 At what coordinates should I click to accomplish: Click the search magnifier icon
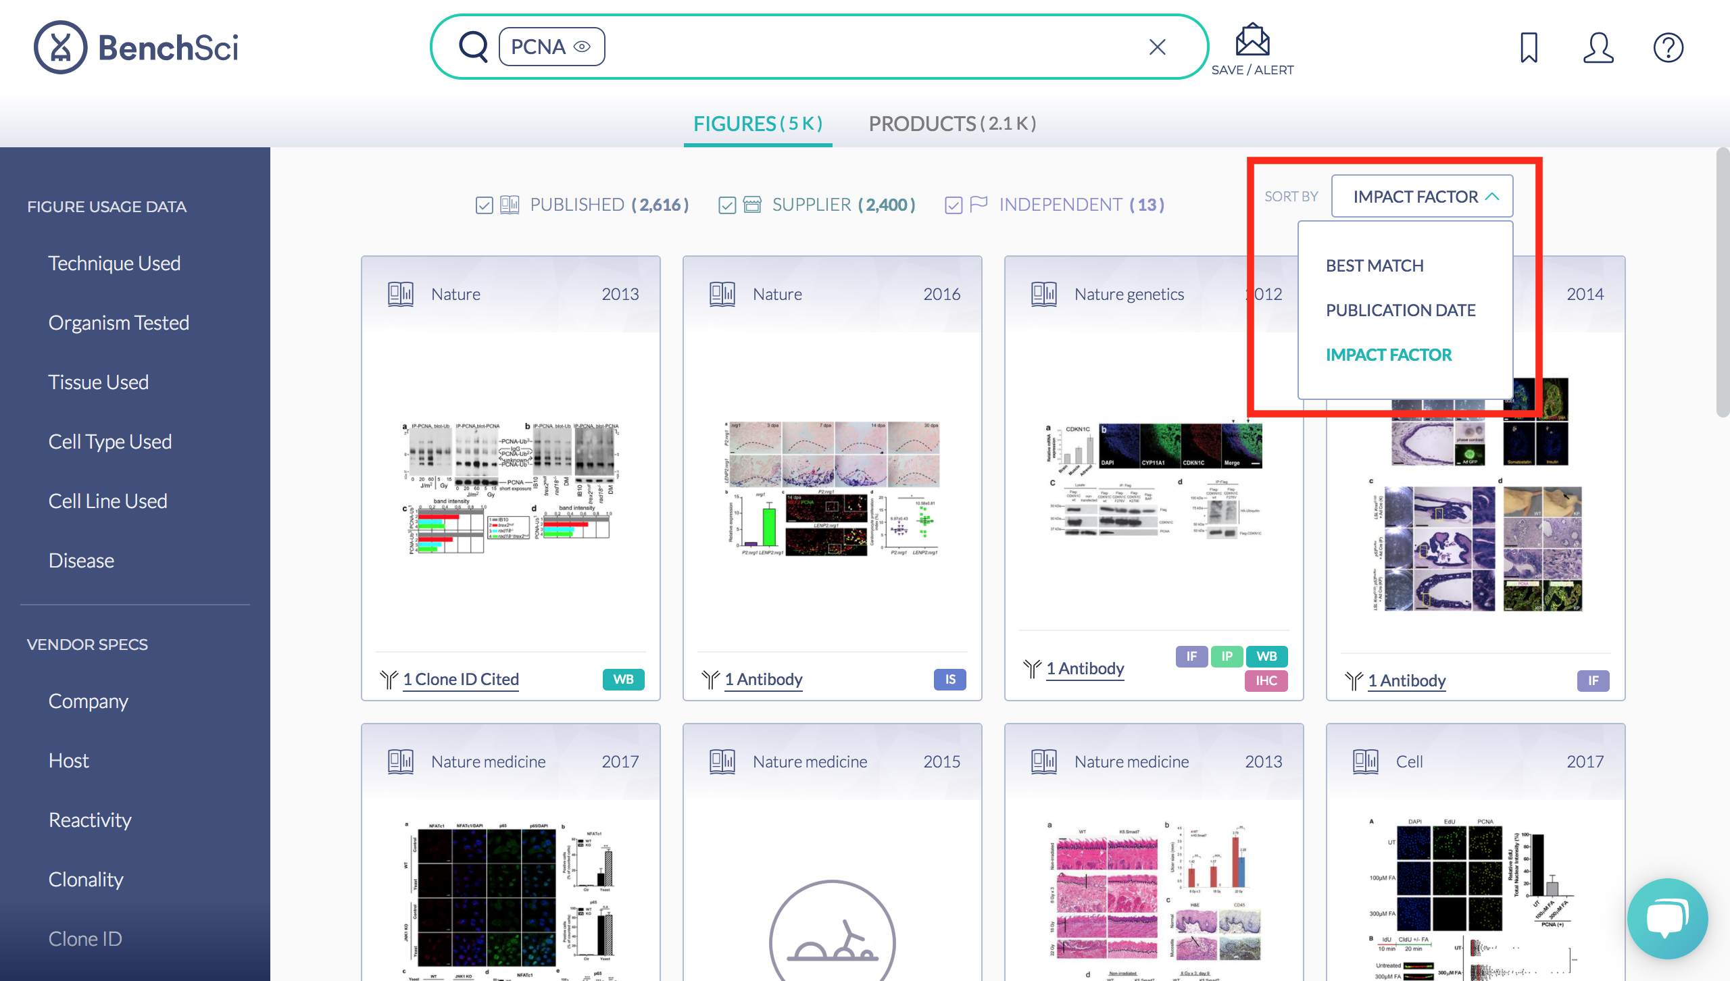pos(473,47)
